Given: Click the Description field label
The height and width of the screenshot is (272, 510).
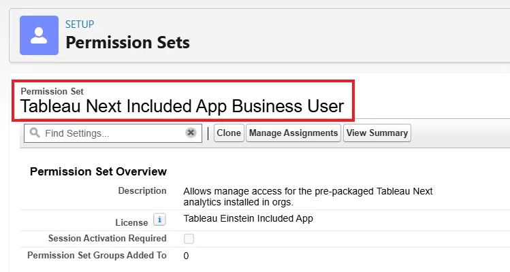Looking at the screenshot, I should [x=142, y=191].
